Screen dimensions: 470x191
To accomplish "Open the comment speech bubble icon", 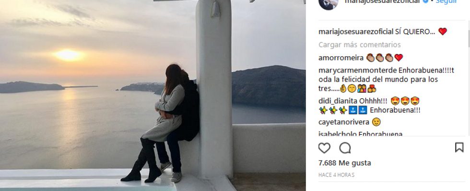I will coord(345,148).
